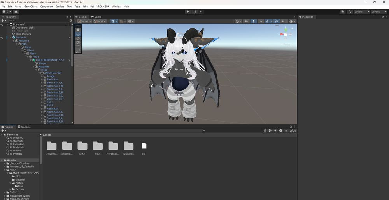389x200 pixels.
Task: Open Project search in window icon
Action: (265, 130)
